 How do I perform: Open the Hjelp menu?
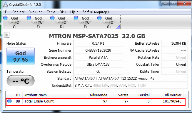click(74, 12)
